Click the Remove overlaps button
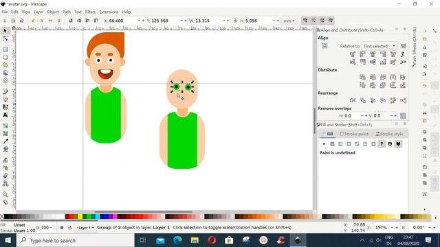This screenshot has height=247, width=440. tap(403, 116)
